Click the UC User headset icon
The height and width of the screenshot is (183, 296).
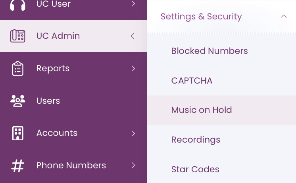[x=18, y=5]
